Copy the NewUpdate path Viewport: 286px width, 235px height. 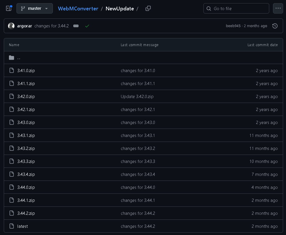[148, 8]
